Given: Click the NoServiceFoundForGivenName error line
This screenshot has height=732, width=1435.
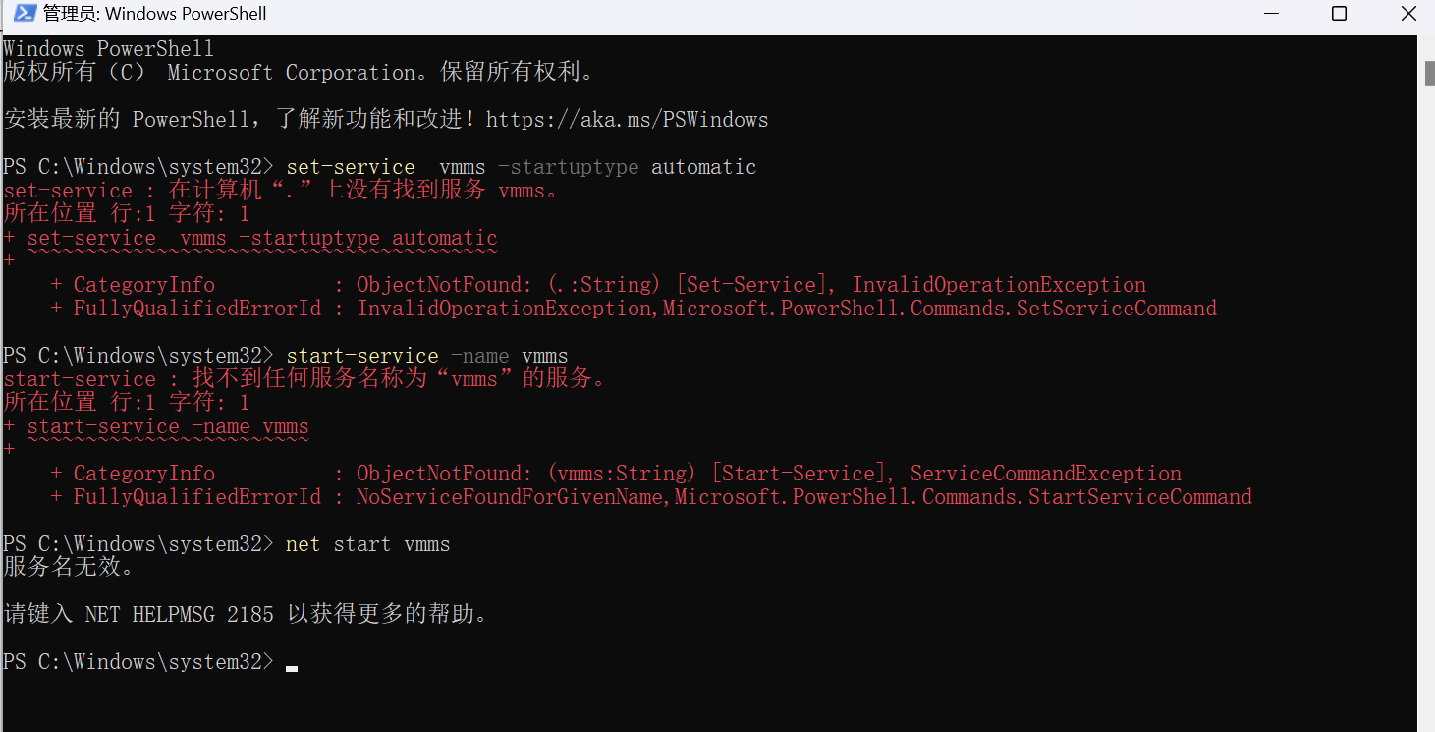Looking at the screenshot, I should (x=651, y=497).
